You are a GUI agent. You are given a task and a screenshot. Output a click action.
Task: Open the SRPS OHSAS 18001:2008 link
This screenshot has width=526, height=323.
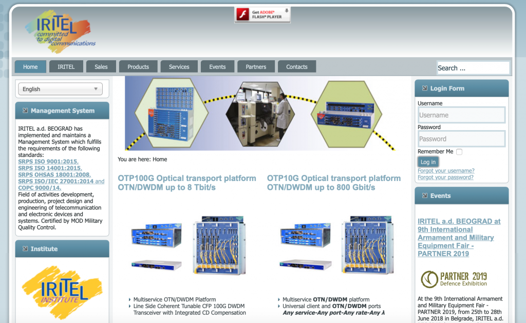tap(54, 174)
